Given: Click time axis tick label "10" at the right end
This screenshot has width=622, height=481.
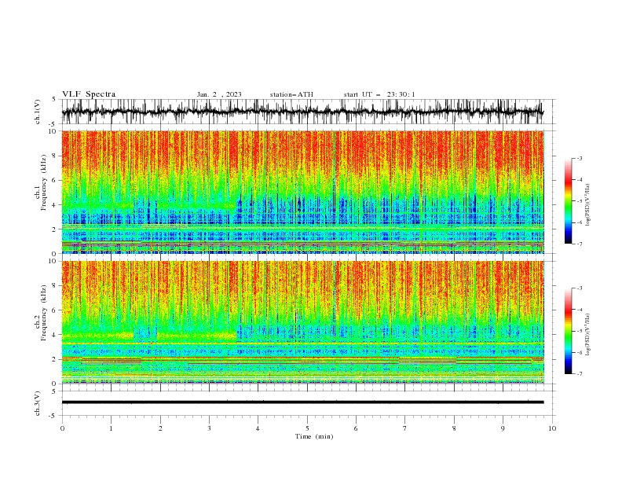Looking at the screenshot, I should (552, 428).
